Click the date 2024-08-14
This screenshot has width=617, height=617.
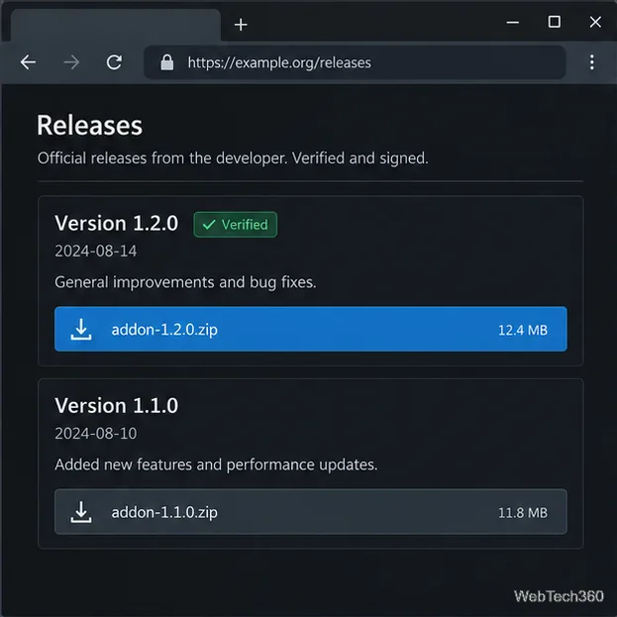96,251
